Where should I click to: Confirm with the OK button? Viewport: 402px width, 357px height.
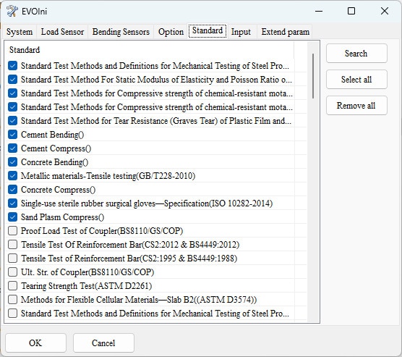(35, 343)
